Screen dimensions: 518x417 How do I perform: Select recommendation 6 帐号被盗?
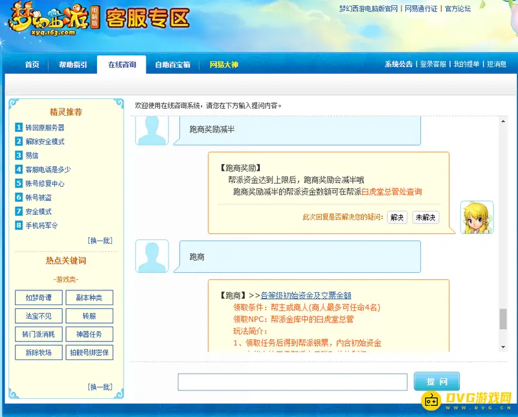pos(39,198)
